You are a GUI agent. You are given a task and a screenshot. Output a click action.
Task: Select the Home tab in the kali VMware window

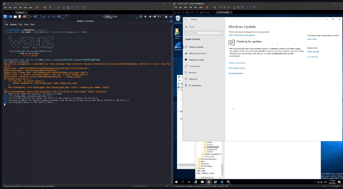8,12
